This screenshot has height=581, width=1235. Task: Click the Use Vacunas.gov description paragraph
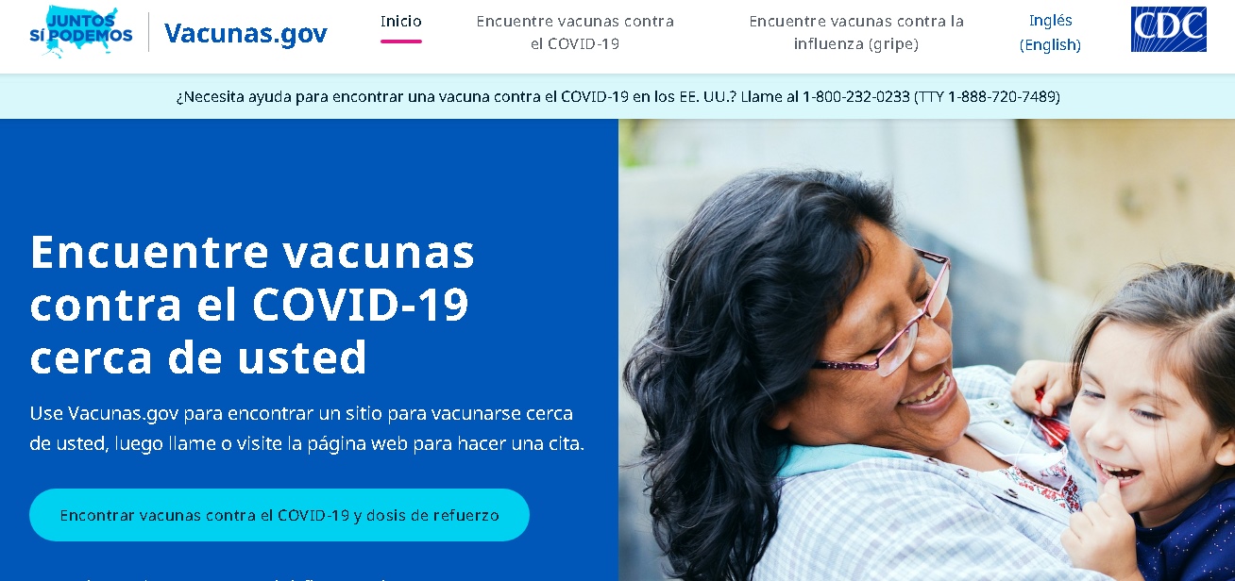click(x=307, y=428)
